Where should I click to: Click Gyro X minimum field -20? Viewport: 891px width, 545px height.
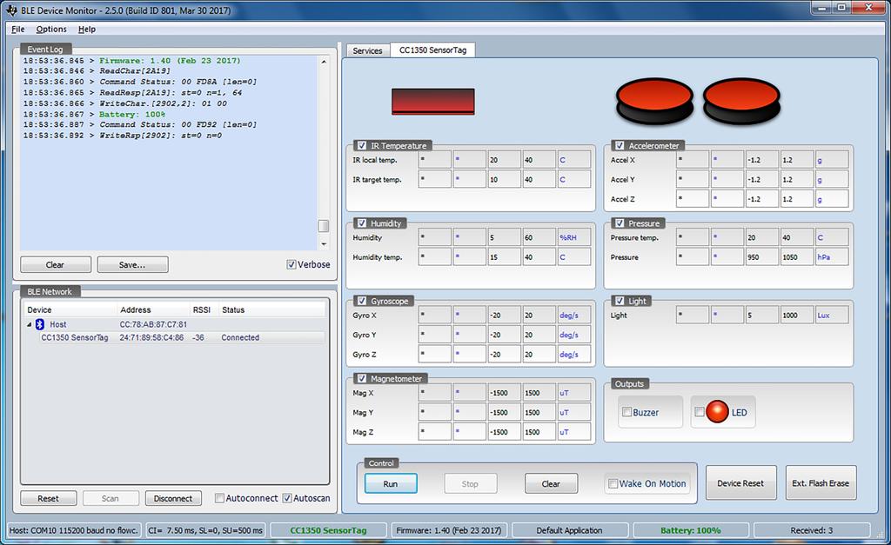point(504,315)
